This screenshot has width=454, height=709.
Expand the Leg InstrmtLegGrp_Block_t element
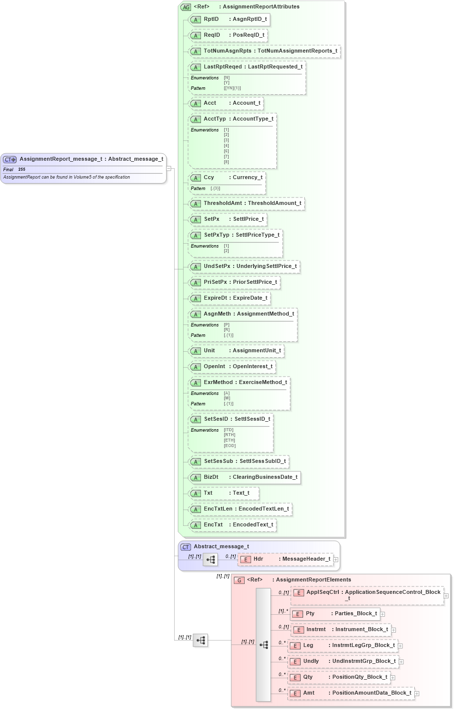(400, 645)
